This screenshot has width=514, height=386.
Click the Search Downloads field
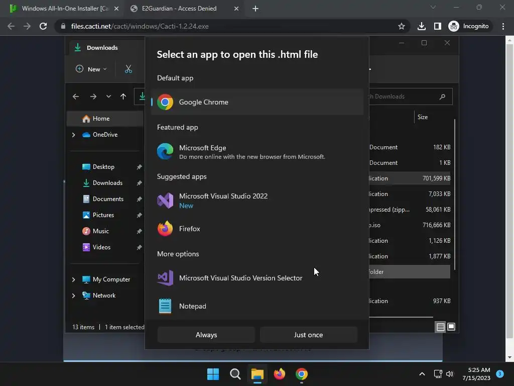click(411, 96)
